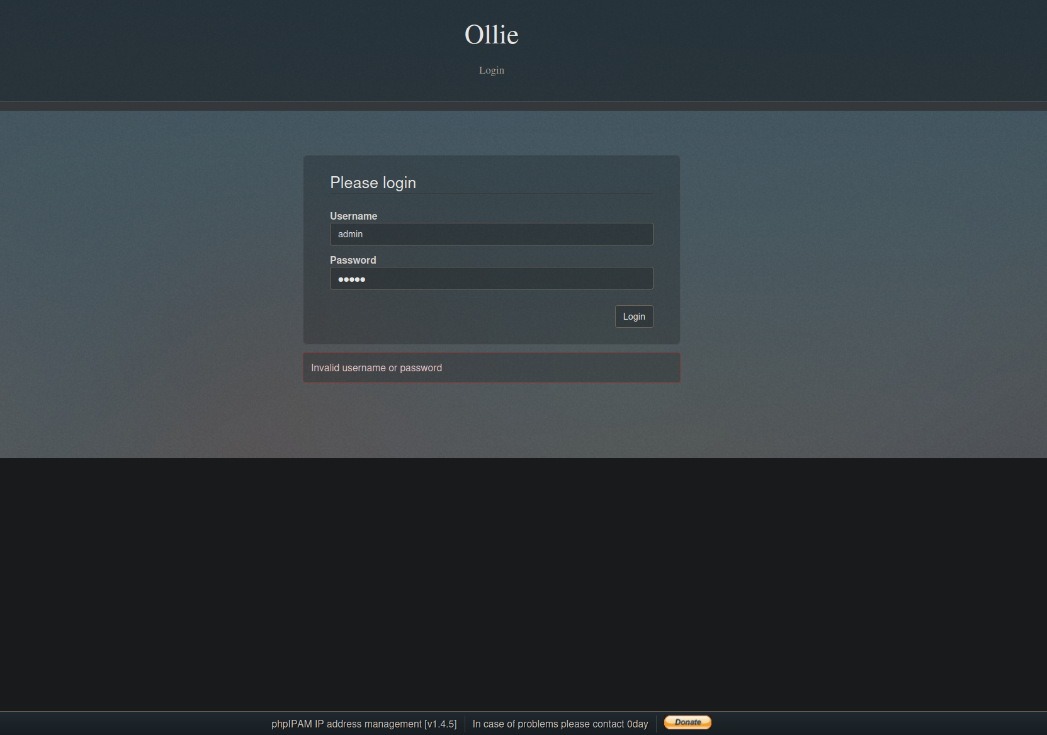Open the phpIPAM IP address management link
This screenshot has width=1047, height=735.
tap(346, 724)
